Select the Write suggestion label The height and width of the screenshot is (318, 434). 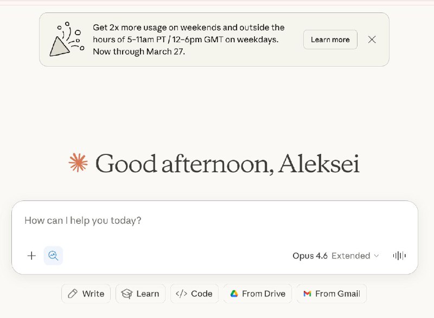click(x=93, y=294)
